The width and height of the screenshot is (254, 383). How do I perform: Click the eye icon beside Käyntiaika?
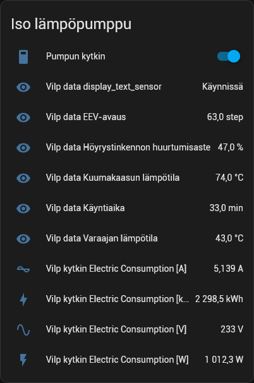tap(23, 208)
